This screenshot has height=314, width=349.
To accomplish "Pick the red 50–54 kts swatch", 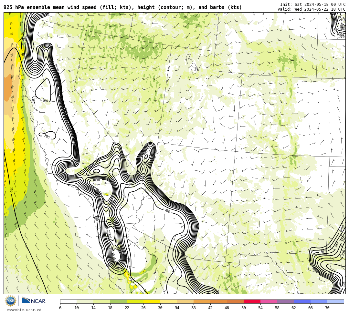I will click(x=252, y=301).
